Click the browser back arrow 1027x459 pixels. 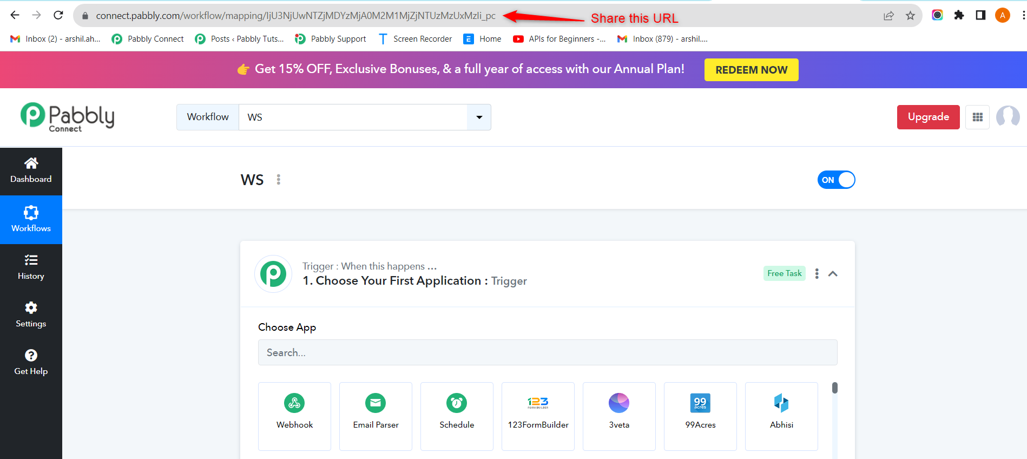click(15, 15)
